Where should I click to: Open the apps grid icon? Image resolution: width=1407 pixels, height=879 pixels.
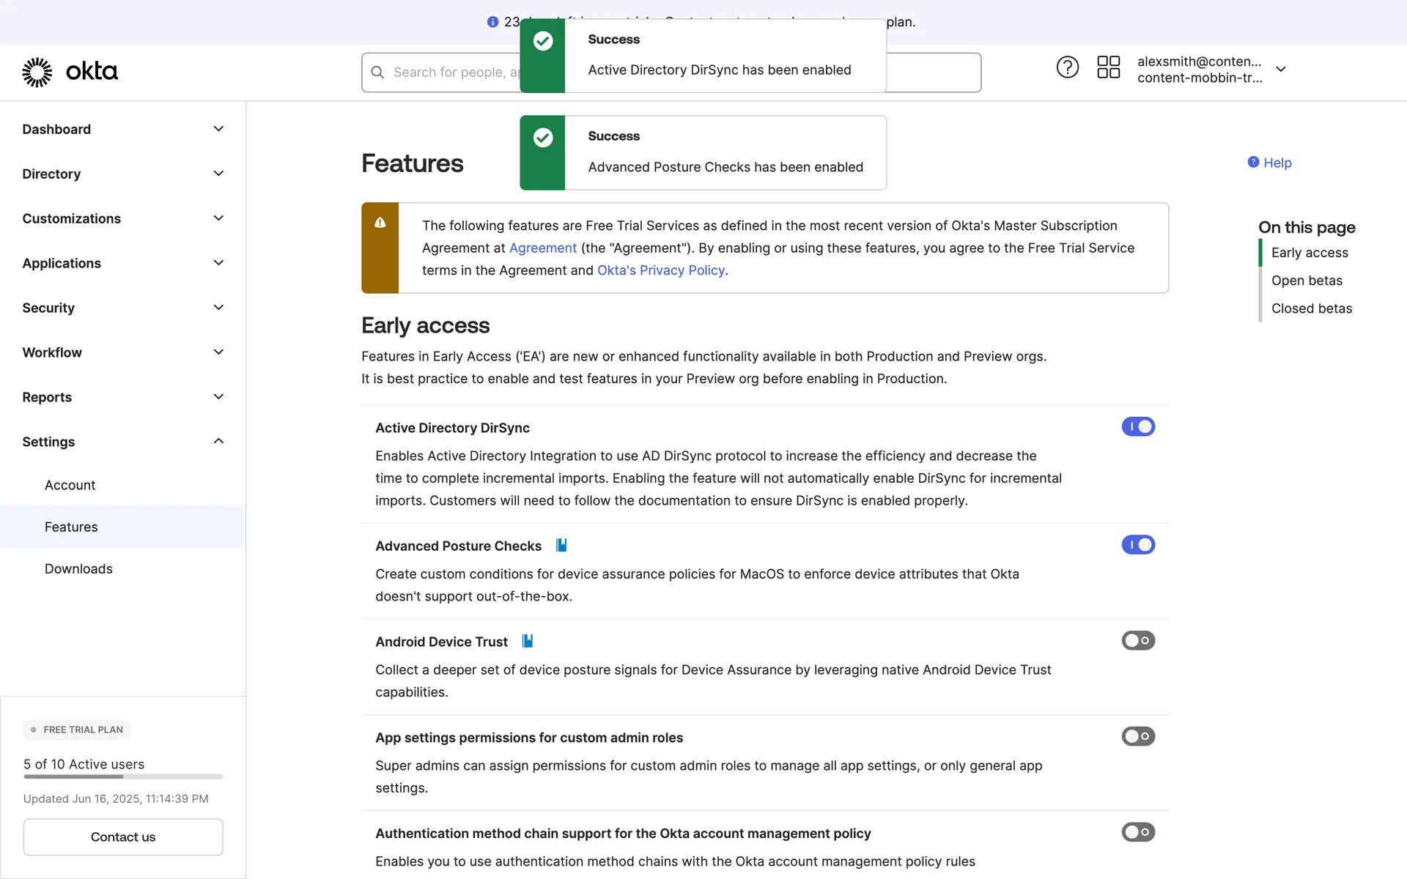click(1108, 67)
